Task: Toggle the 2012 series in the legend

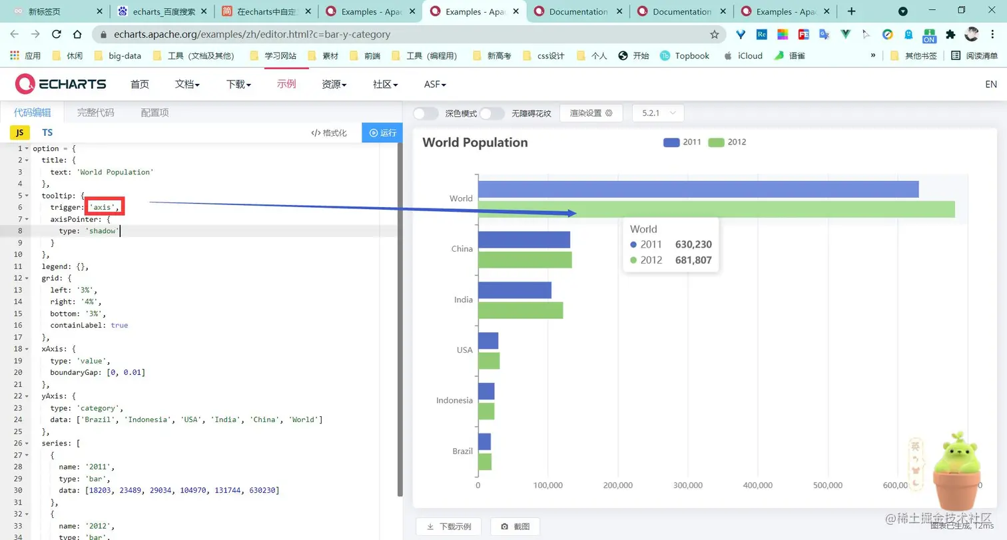Action: point(727,142)
